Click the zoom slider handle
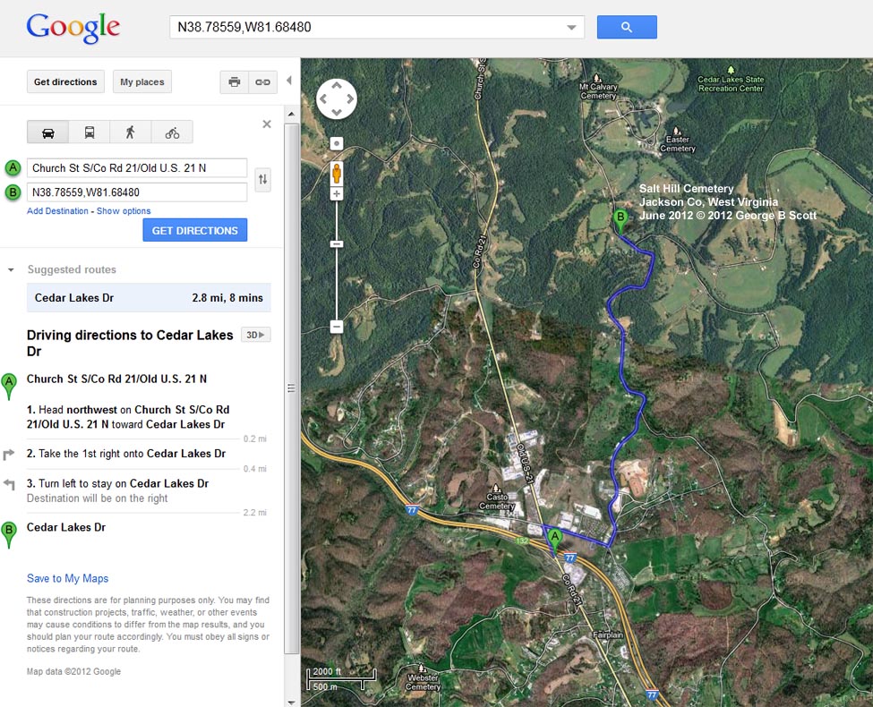 click(337, 243)
